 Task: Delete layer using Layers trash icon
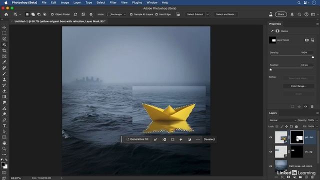[x=312, y=177]
